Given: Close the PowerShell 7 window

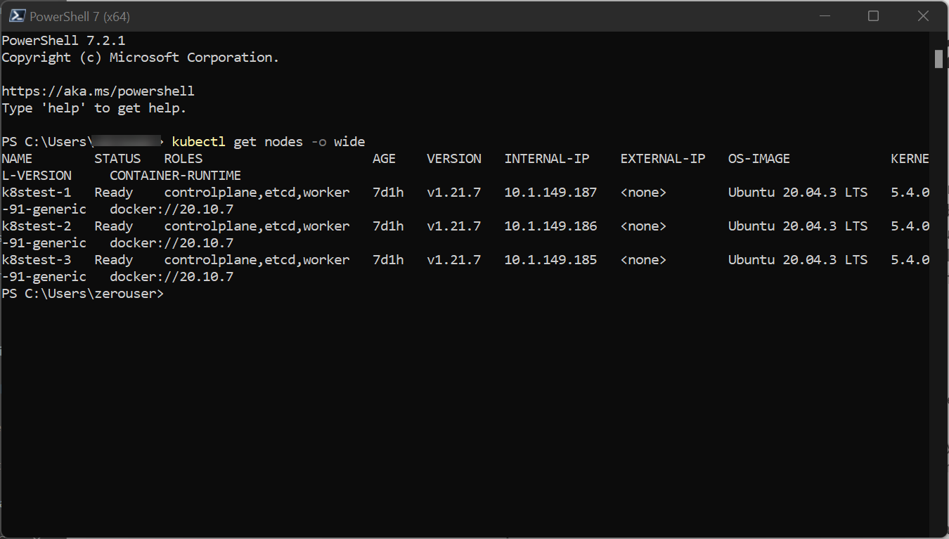Looking at the screenshot, I should click(x=923, y=16).
